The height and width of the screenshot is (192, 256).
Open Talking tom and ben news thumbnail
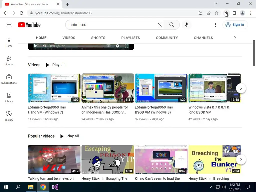tap(54, 159)
